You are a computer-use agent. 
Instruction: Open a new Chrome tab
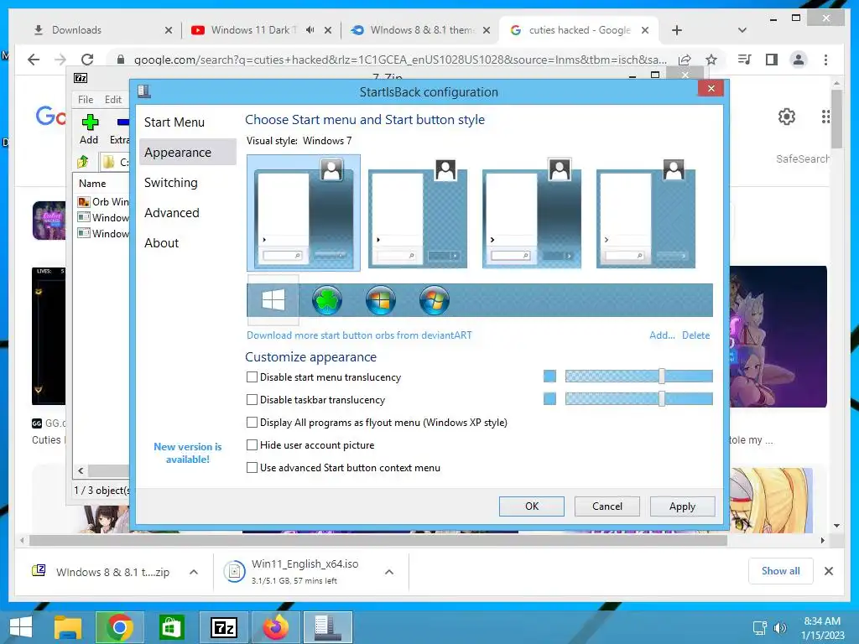677,30
